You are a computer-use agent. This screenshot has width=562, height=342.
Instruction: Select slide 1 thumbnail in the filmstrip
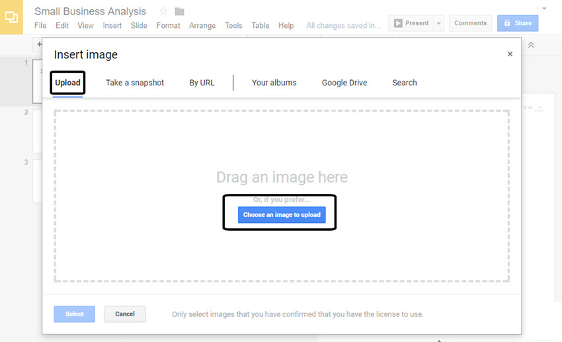click(37, 81)
